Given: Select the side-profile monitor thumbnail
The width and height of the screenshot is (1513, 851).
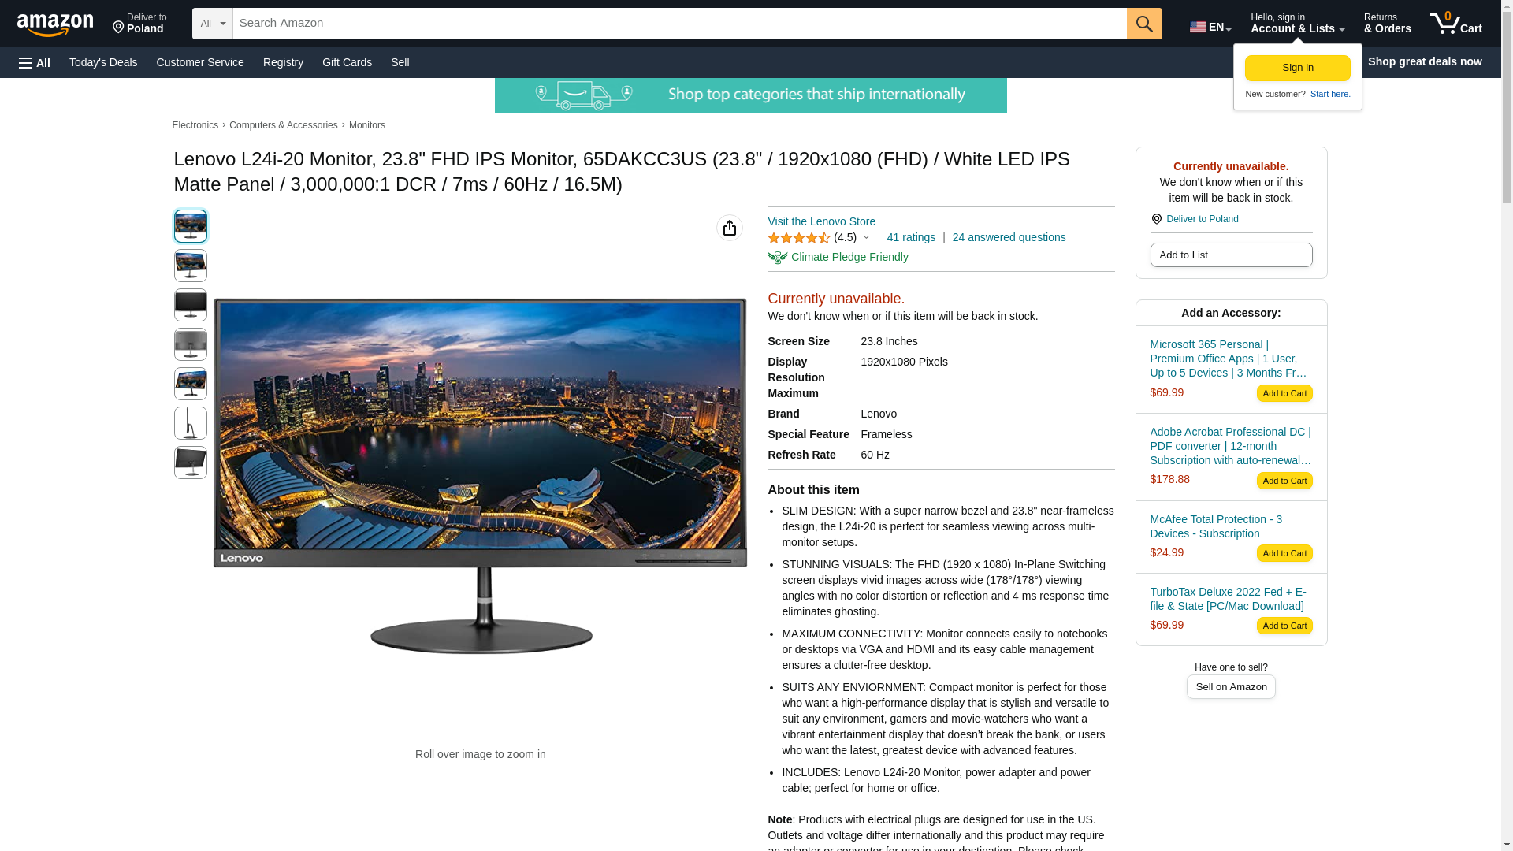Looking at the screenshot, I should (191, 423).
